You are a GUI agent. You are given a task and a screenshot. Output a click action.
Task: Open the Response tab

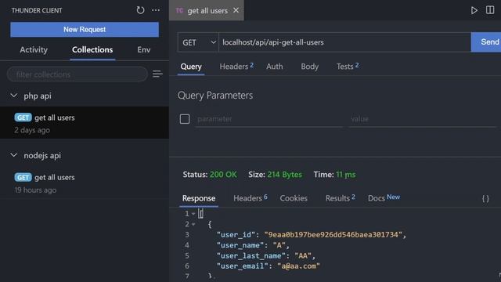[199, 198]
